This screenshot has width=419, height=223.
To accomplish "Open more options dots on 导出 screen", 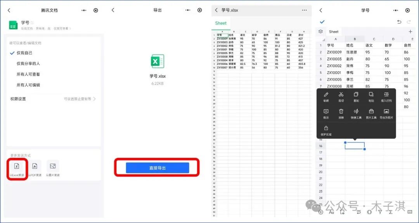I will click(188, 10).
